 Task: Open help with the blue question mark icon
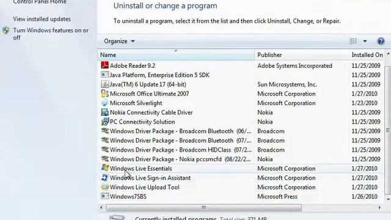(x=381, y=41)
